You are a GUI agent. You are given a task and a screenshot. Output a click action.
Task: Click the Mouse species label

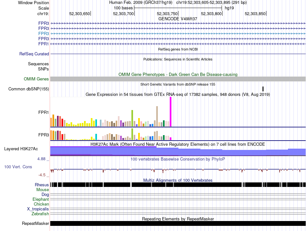click(x=43, y=190)
